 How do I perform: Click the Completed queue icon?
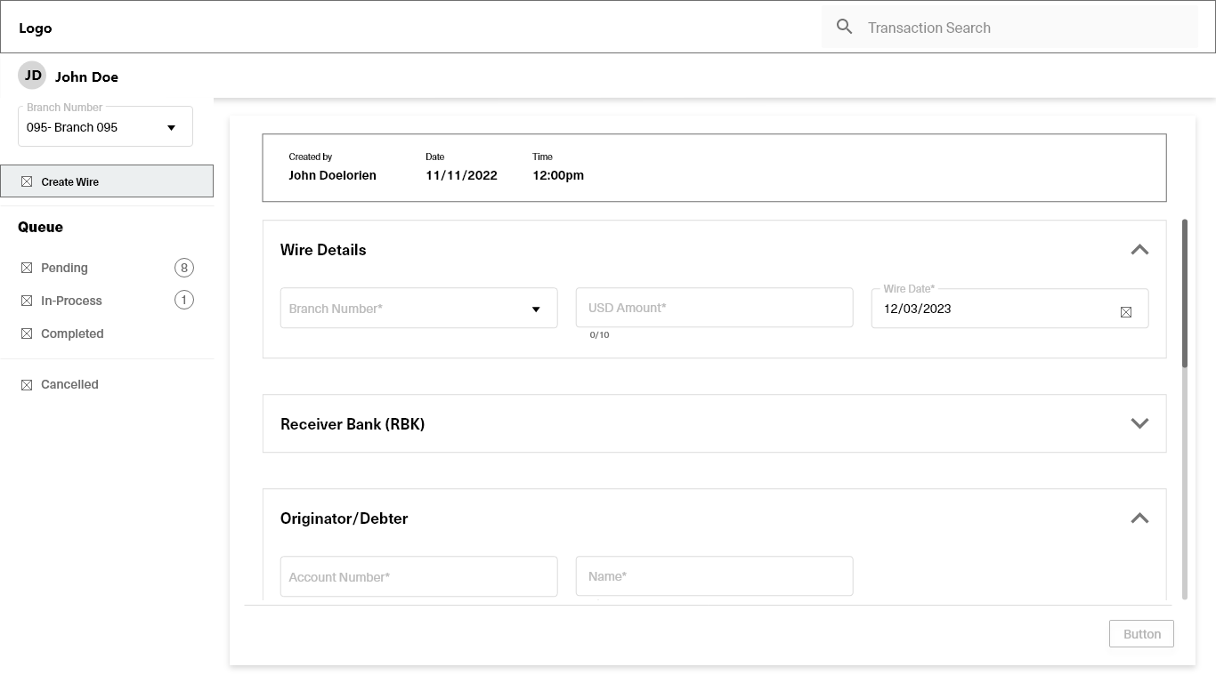tap(27, 333)
